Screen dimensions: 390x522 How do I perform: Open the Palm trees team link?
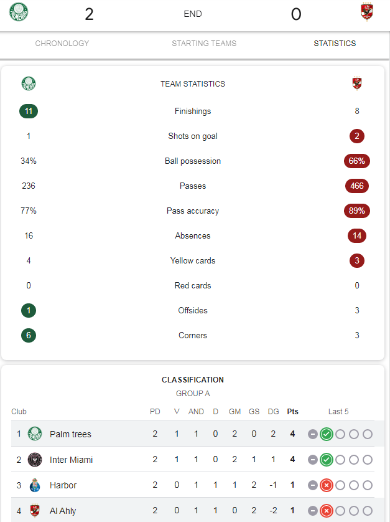[70, 434]
